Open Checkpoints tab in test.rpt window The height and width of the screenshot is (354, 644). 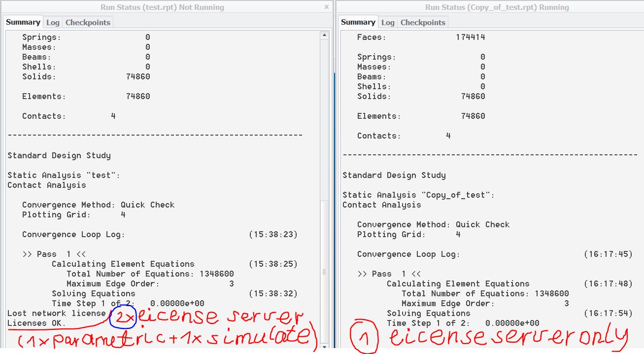(x=89, y=23)
